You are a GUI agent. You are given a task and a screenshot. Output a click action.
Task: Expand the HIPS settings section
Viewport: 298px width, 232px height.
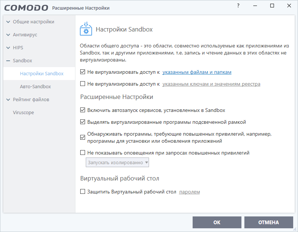[8, 48]
